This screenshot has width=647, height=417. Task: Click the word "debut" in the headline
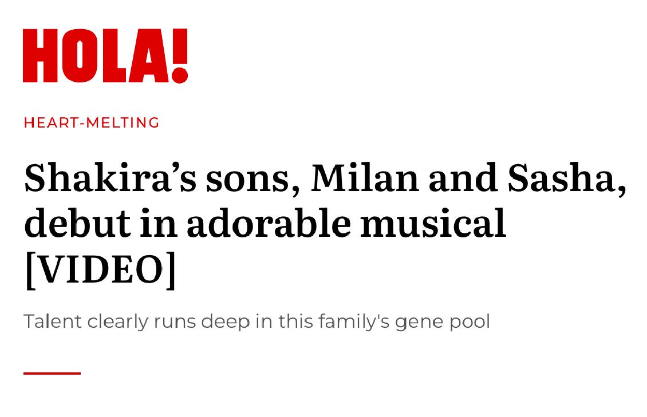point(77,223)
